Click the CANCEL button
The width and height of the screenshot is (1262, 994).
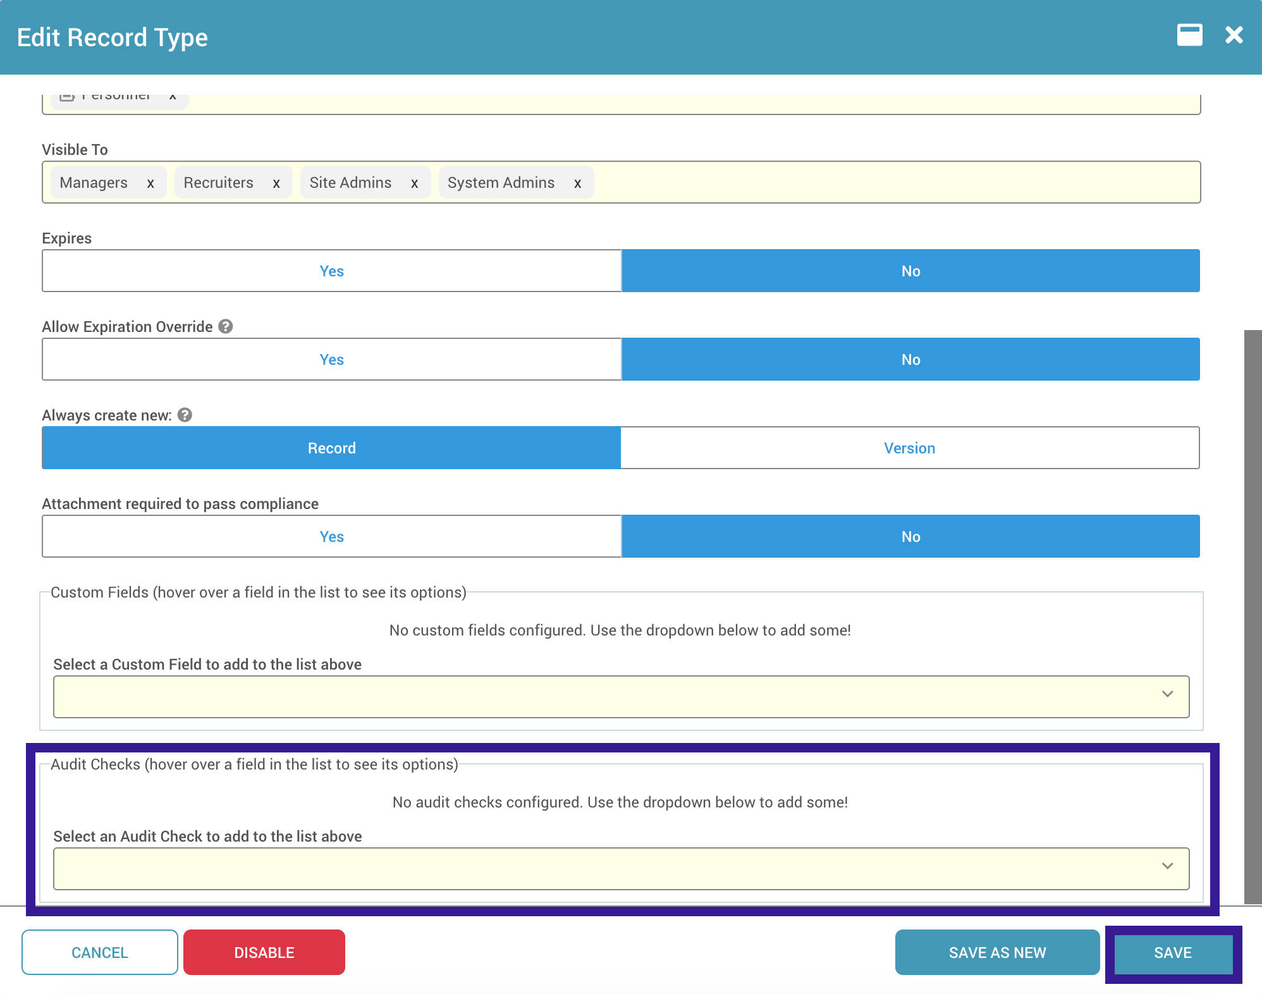(100, 953)
